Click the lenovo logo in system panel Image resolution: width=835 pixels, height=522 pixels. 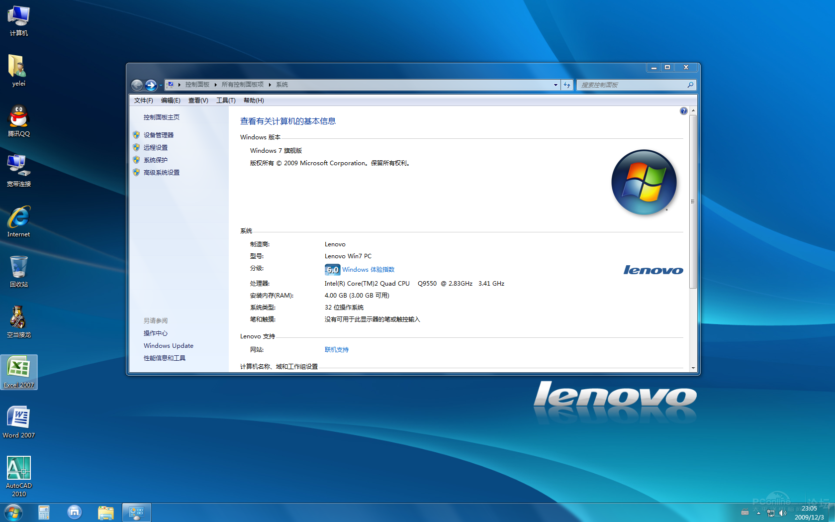point(653,270)
